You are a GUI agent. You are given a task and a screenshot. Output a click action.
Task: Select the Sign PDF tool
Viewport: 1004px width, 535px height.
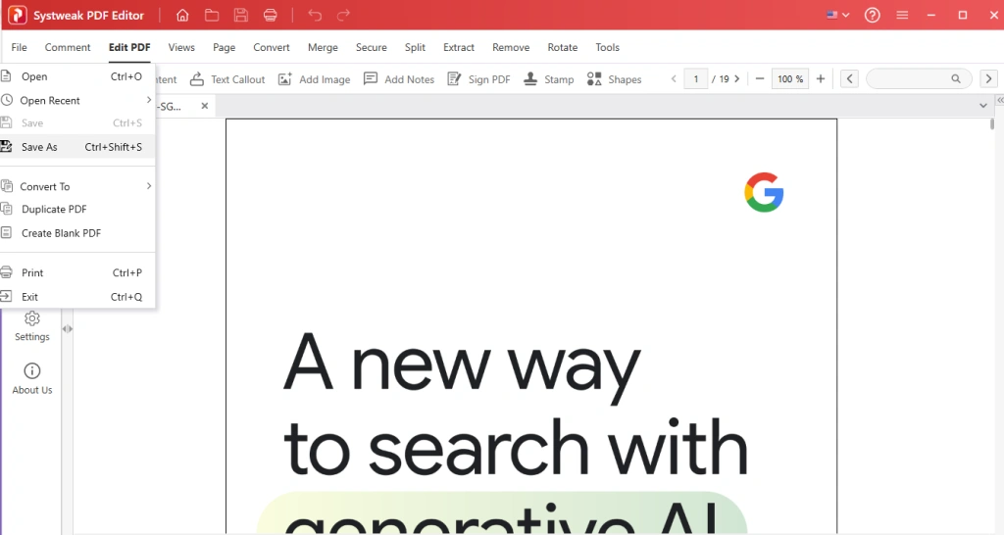point(478,79)
